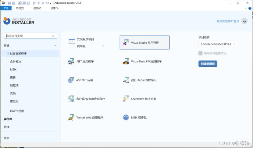Image resolution: width=253 pixels, height=148 pixels.
Task: Select the 安装程序项目 project icon
Action: pyautogui.click(x=72, y=42)
